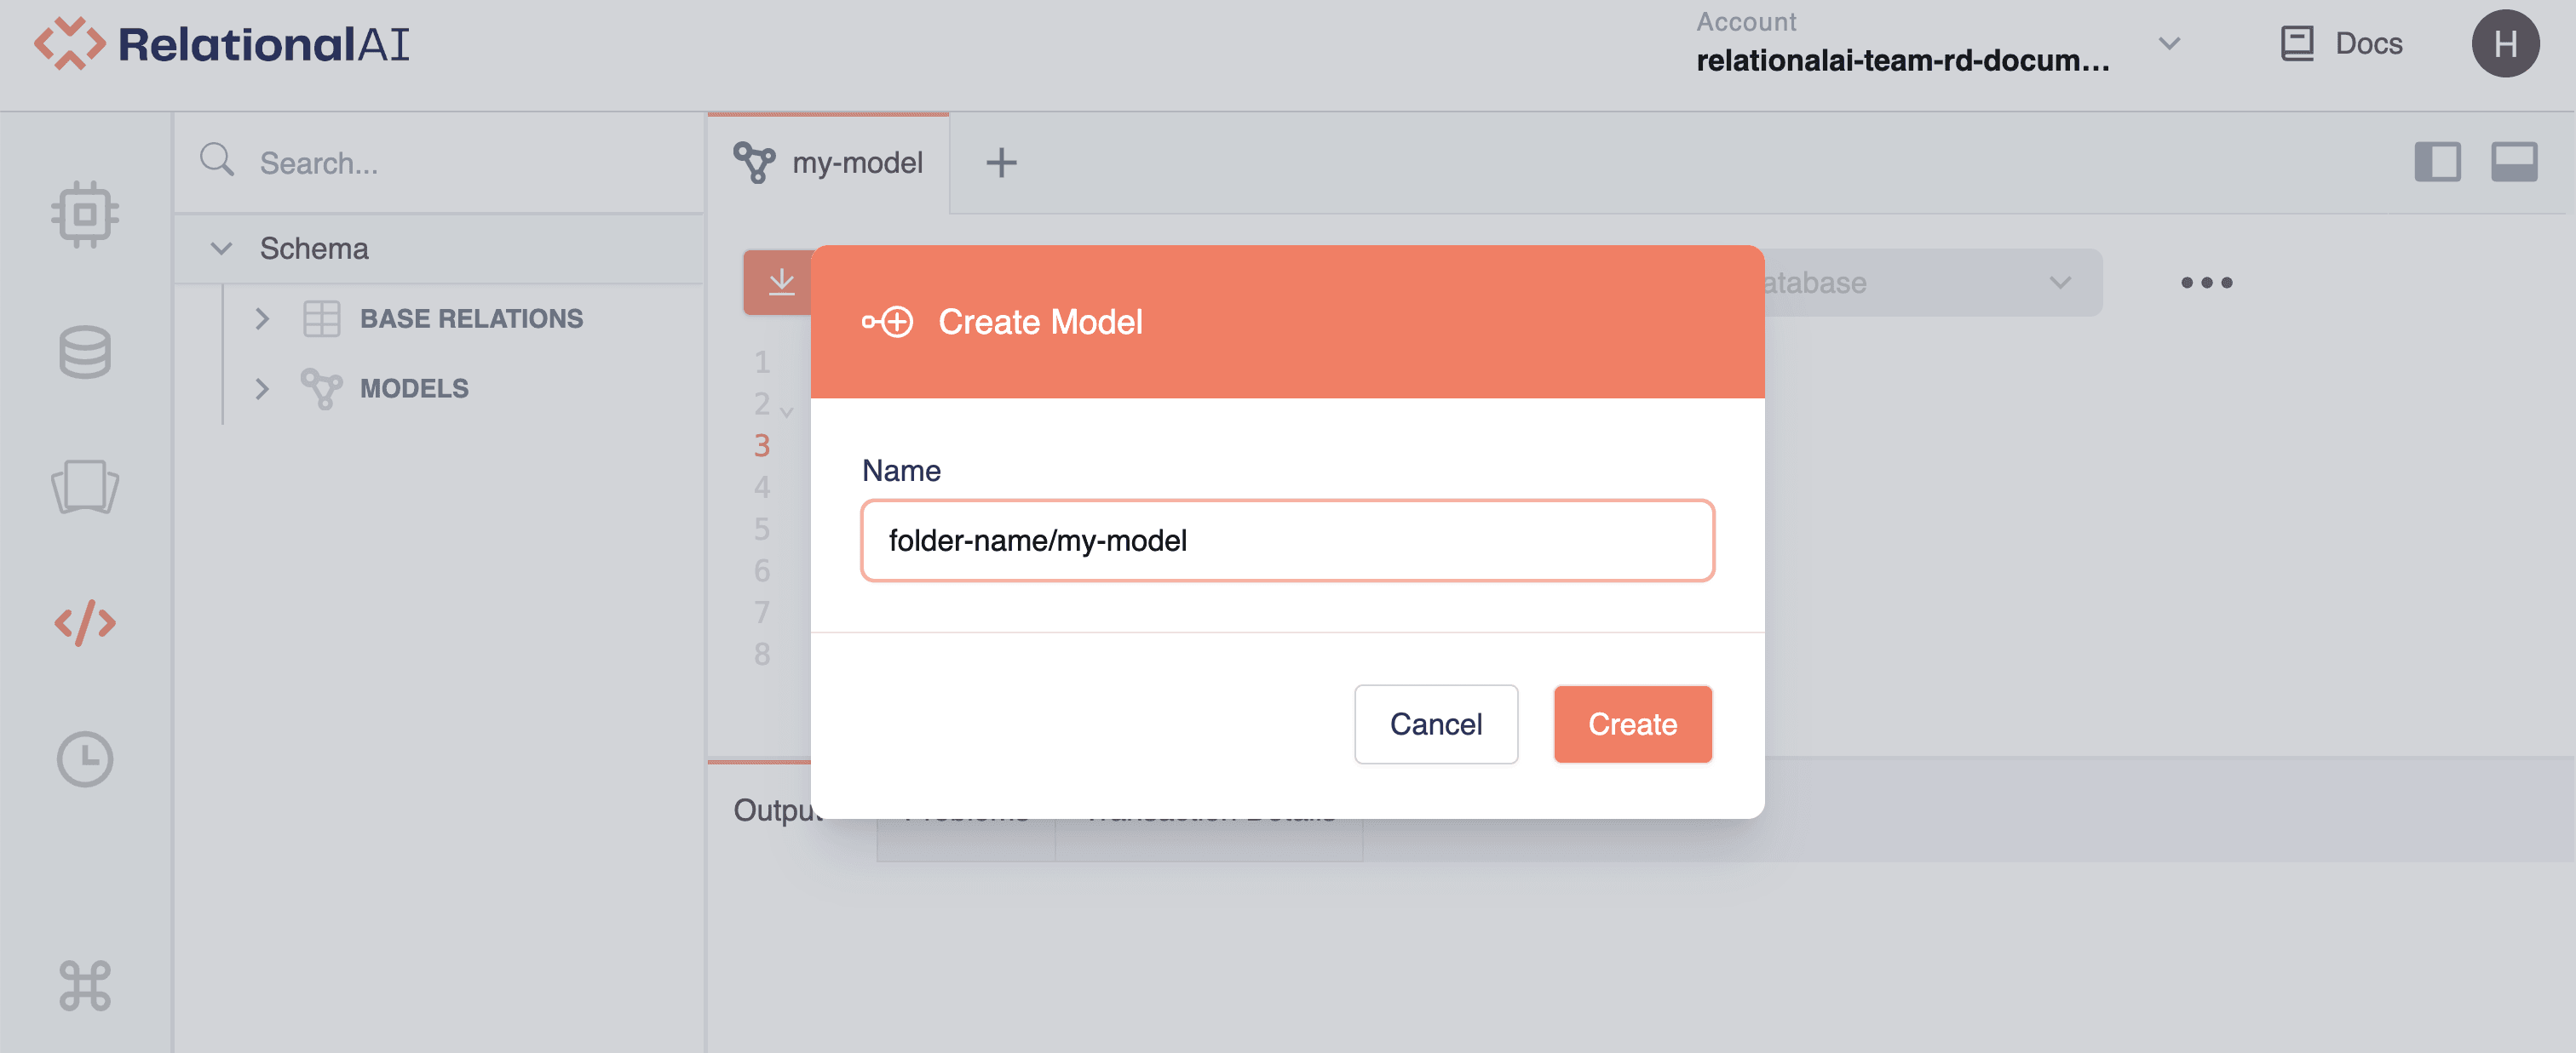
Task: Add a new tab with plus
Action: (x=1001, y=163)
